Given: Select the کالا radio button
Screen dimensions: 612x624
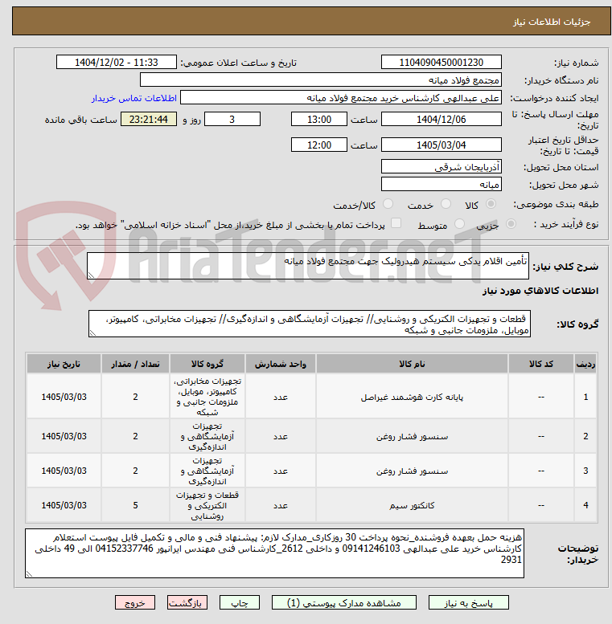Looking at the screenshot, I should coord(491,204).
